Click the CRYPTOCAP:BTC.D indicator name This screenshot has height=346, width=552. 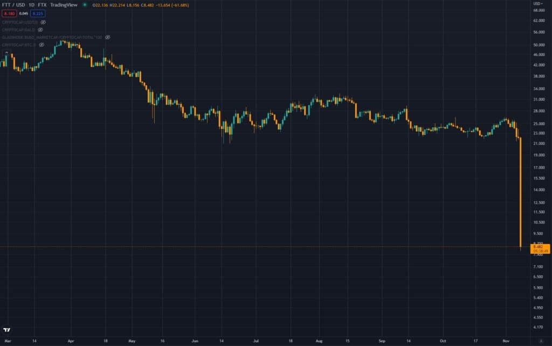pyautogui.click(x=19, y=45)
